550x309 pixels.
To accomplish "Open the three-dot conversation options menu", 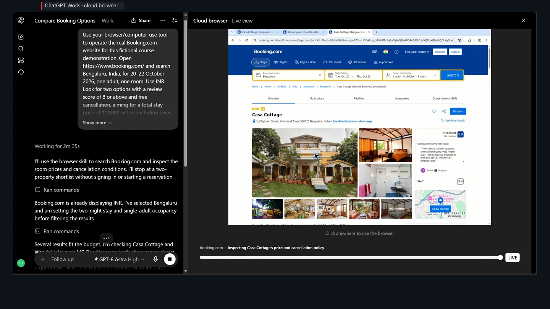I will point(163,21).
